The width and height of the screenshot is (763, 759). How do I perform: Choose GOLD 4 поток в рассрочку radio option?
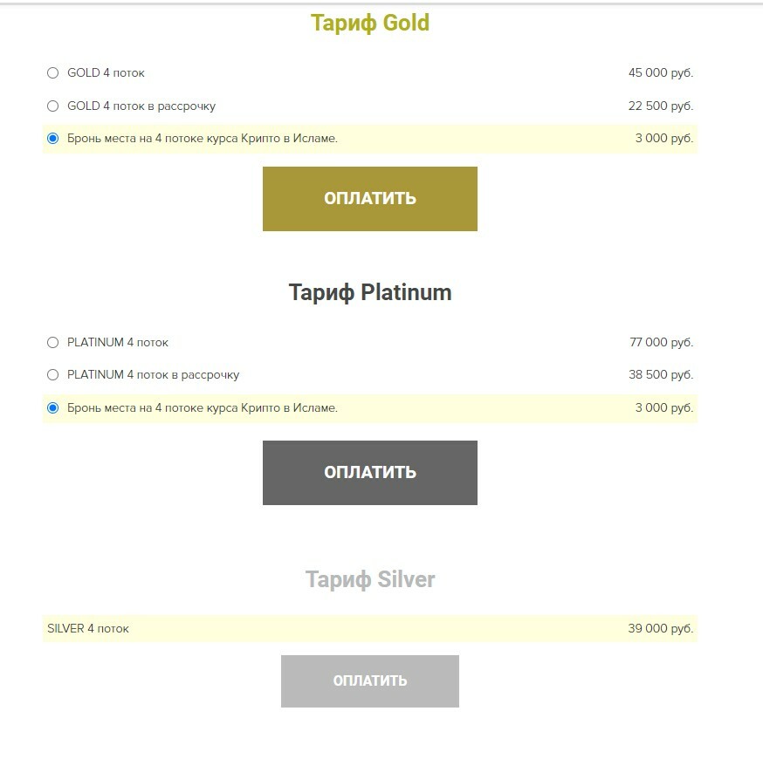click(x=52, y=106)
